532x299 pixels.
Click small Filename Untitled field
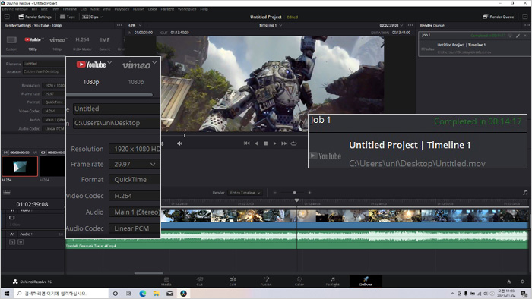click(x=44, y=64)
